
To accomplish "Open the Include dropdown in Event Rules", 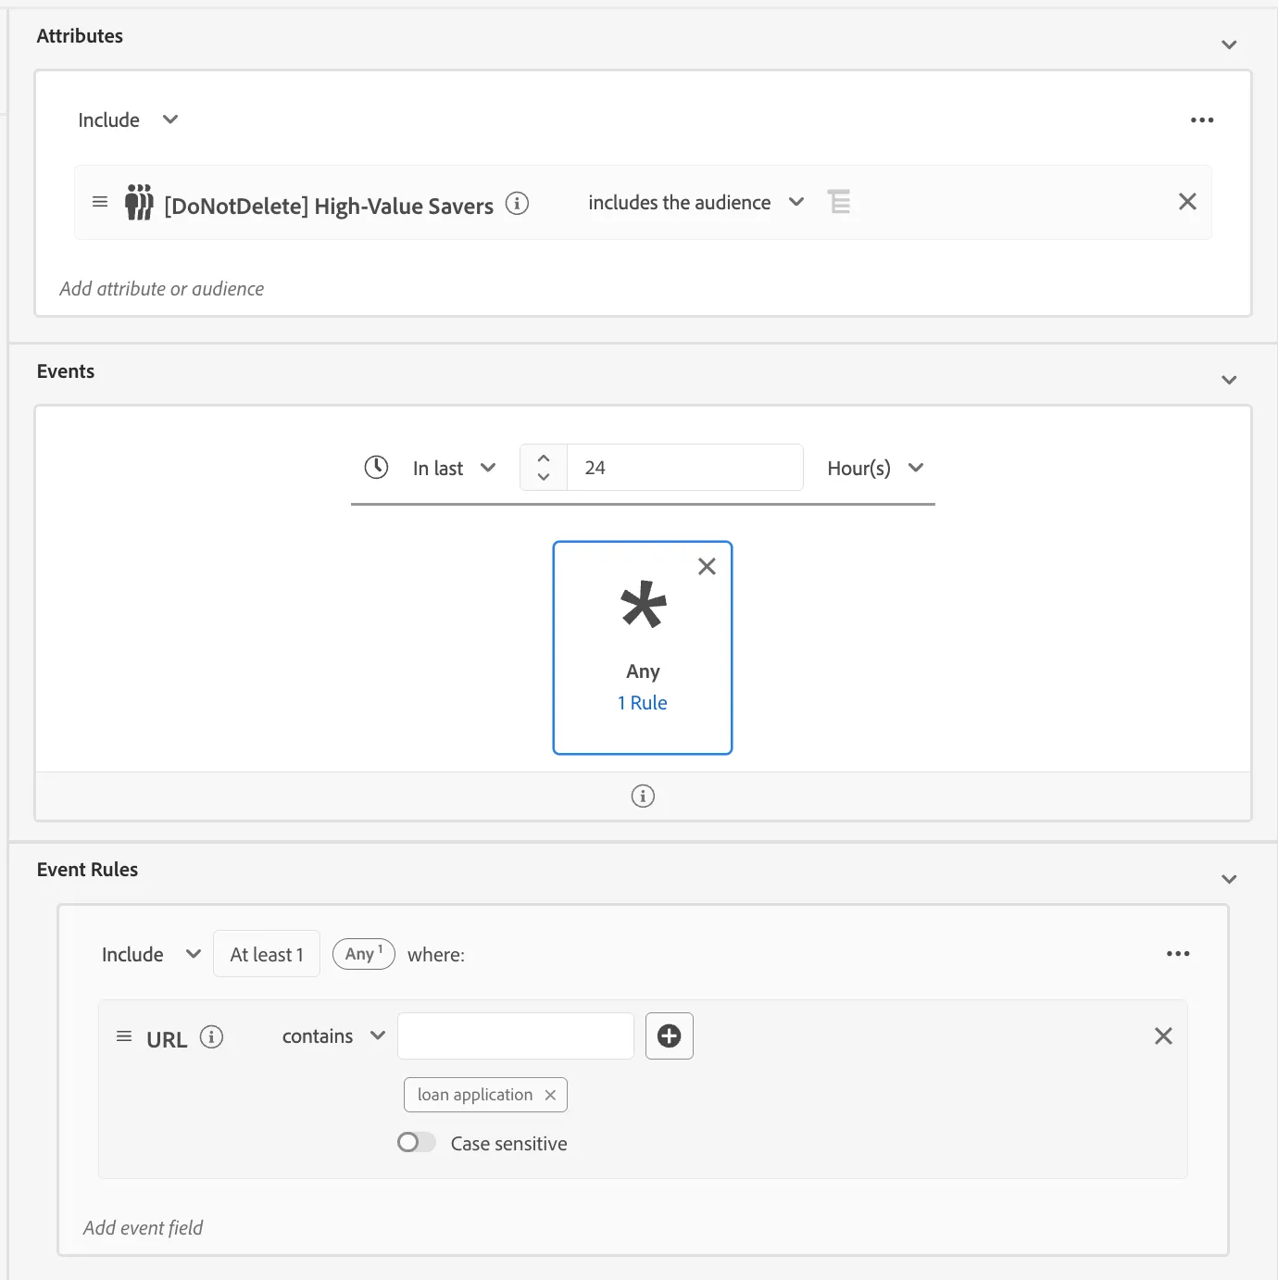I will [151, 954].
